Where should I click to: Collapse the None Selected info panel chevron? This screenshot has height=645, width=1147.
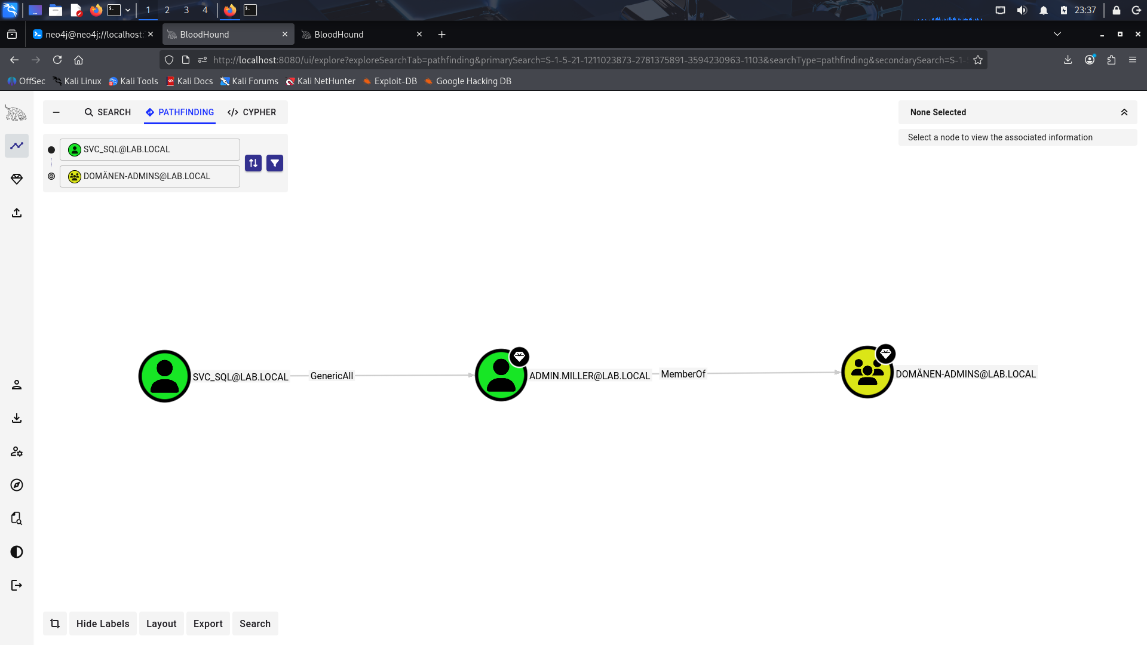1125,112
